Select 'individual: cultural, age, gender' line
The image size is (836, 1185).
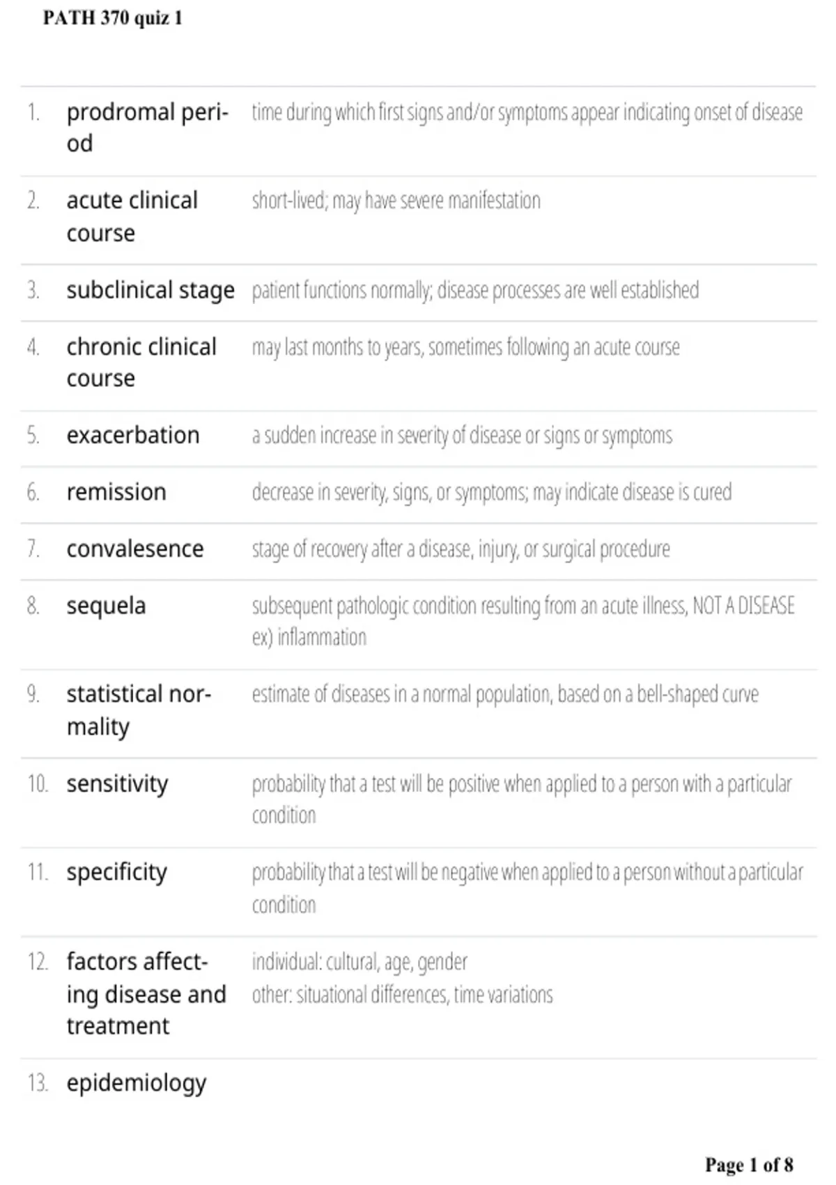pyautogui.click(x=359, y=963)
